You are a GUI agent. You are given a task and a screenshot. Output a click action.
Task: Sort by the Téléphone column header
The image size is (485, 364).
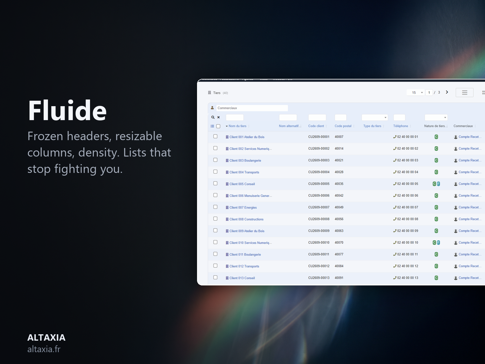(400, 126)
